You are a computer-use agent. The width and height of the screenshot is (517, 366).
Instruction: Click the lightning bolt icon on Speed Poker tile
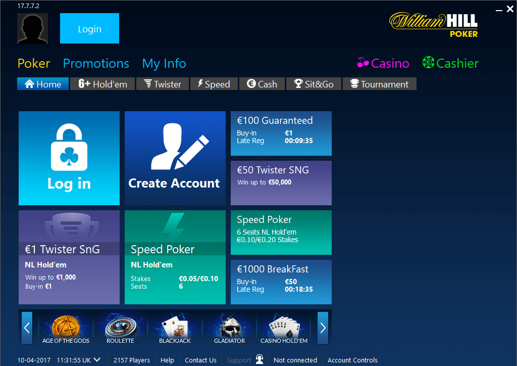174,226
